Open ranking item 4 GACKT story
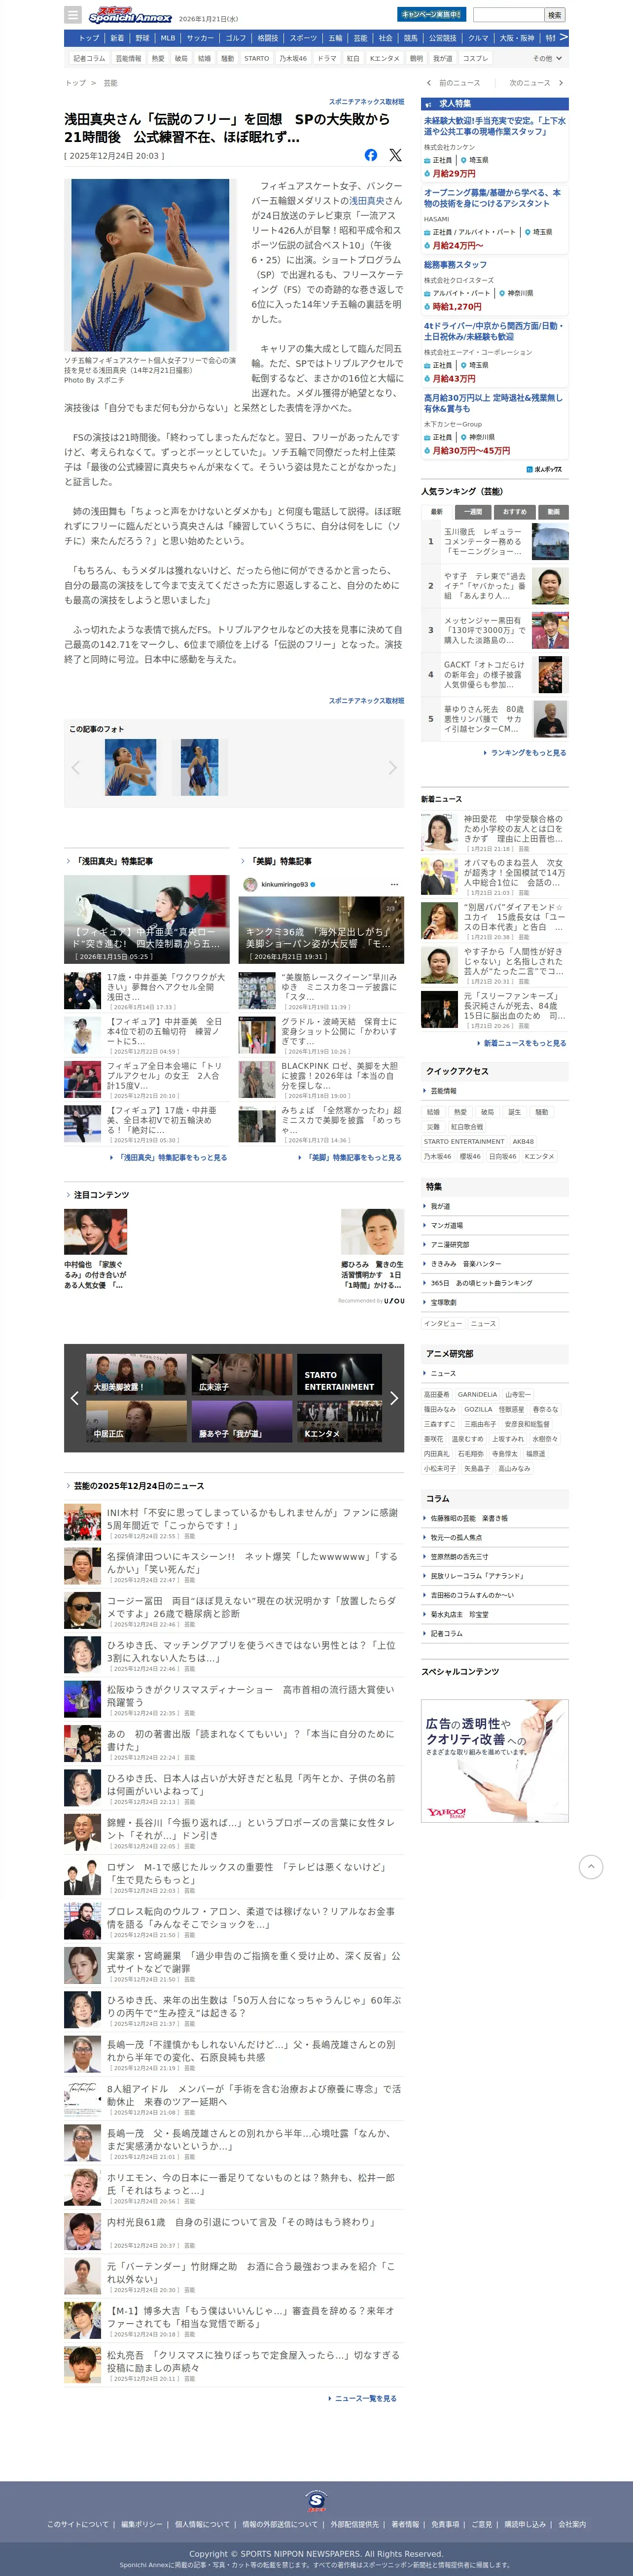 (x=495, y=674)
